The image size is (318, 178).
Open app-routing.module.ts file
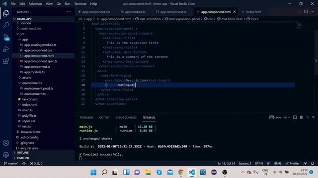tap(44, 45)
